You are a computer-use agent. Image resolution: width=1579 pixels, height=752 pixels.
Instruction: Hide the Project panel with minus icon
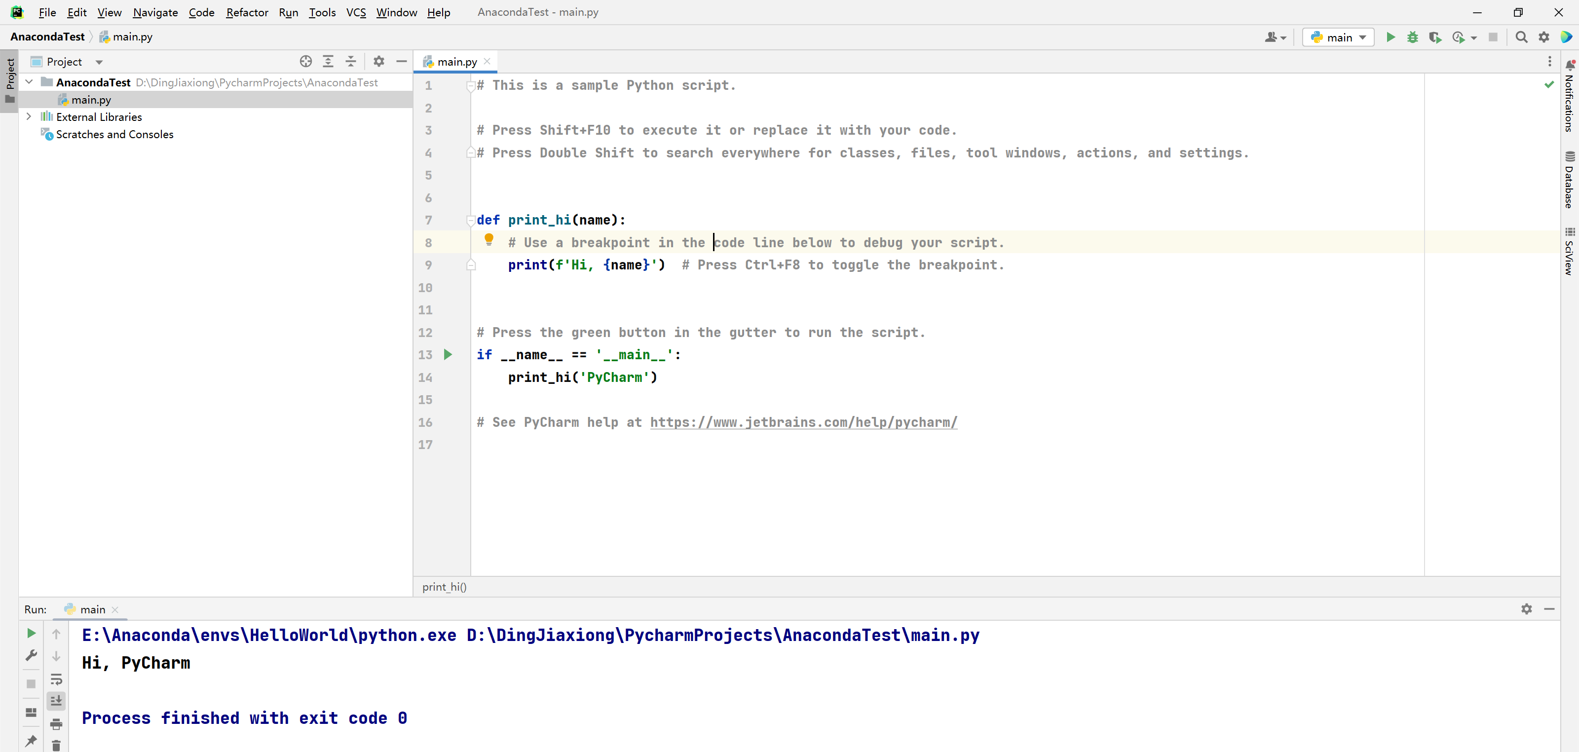tap(402, 61)
